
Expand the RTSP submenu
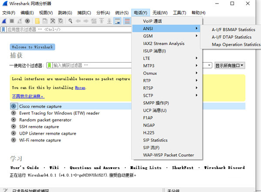(167, 88)
